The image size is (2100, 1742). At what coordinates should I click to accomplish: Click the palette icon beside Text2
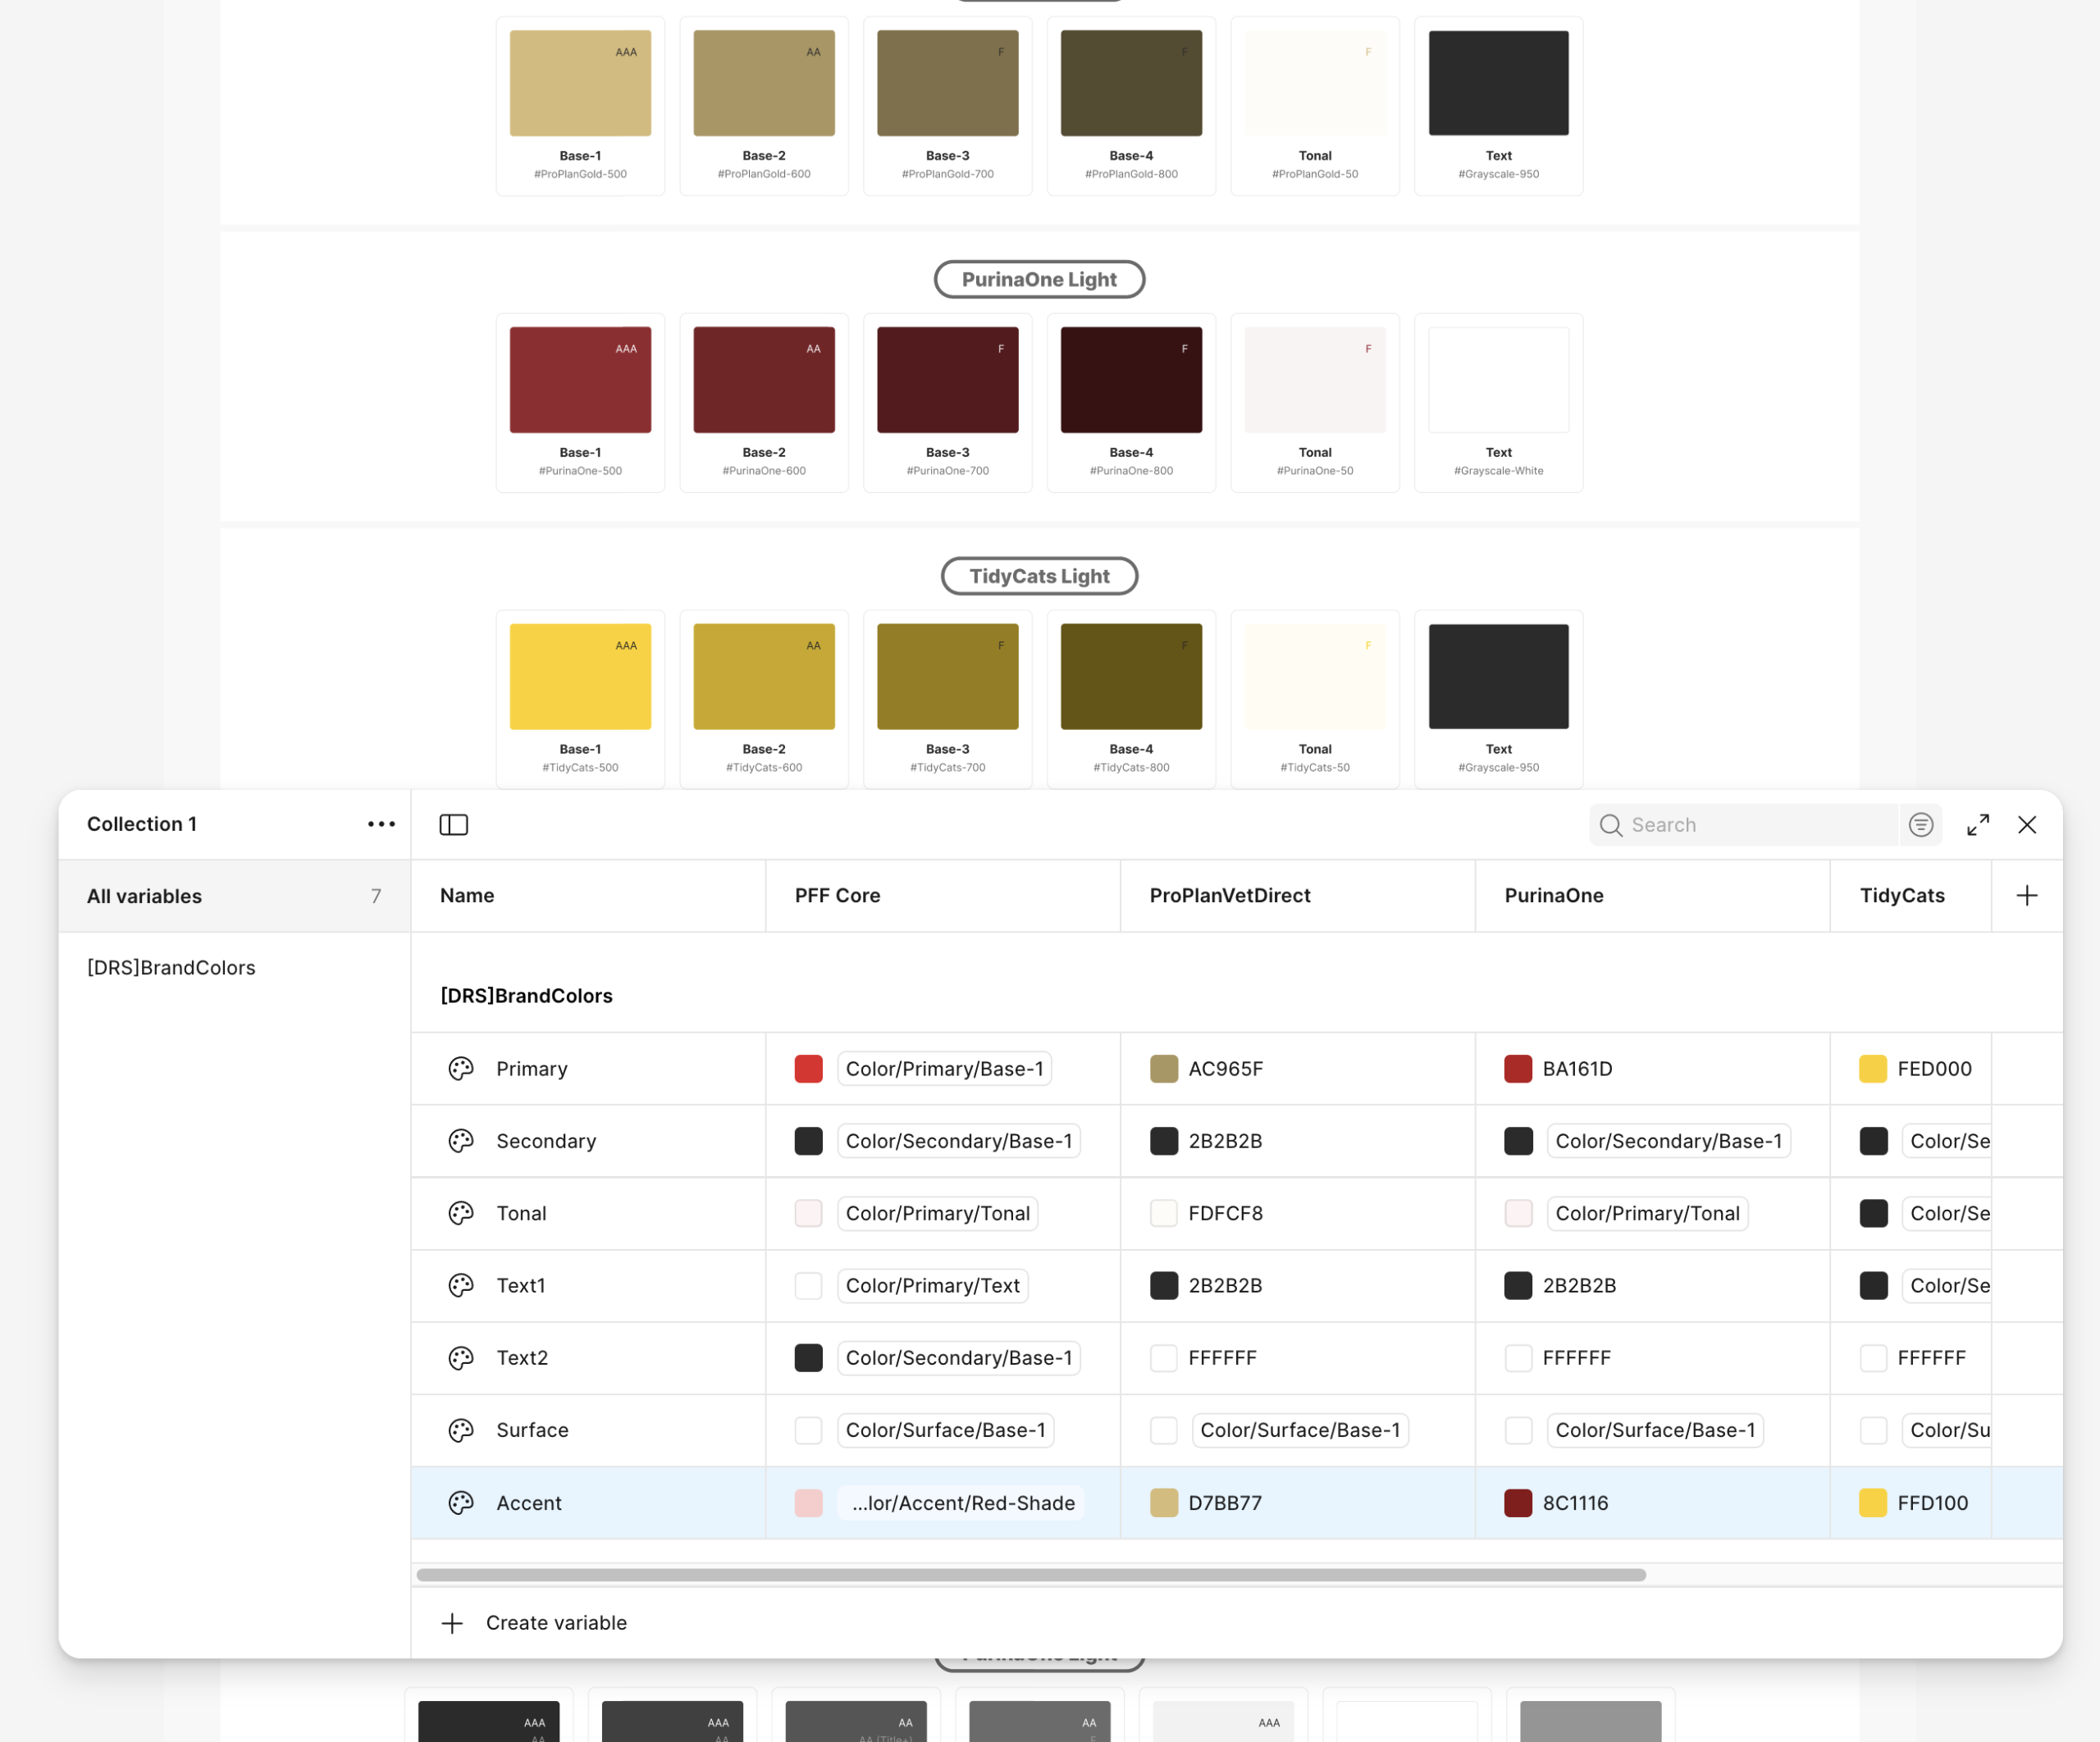pyautogui.click(x=461, y=1358)
